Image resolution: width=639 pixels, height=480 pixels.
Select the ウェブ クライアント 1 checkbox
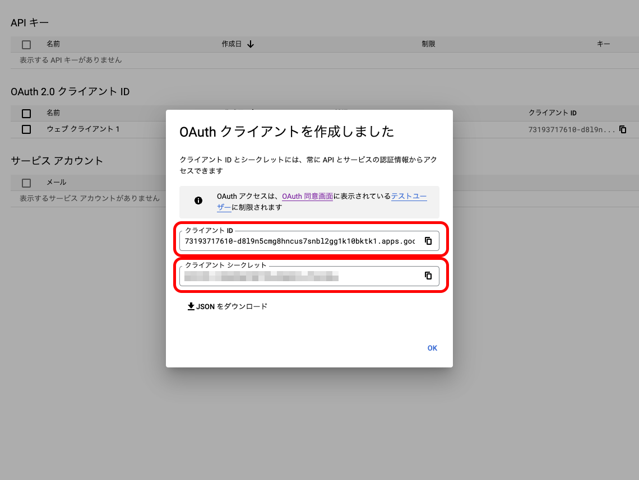tap(26, 129)
